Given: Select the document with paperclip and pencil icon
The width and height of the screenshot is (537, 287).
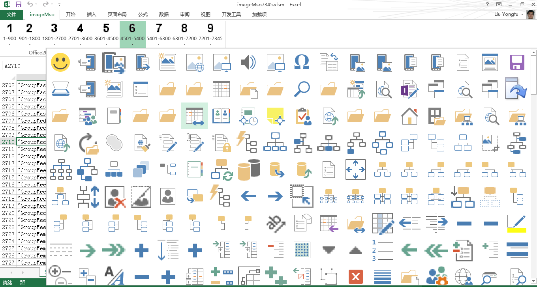Looking at the screenshot, I should tap(195, 143).
